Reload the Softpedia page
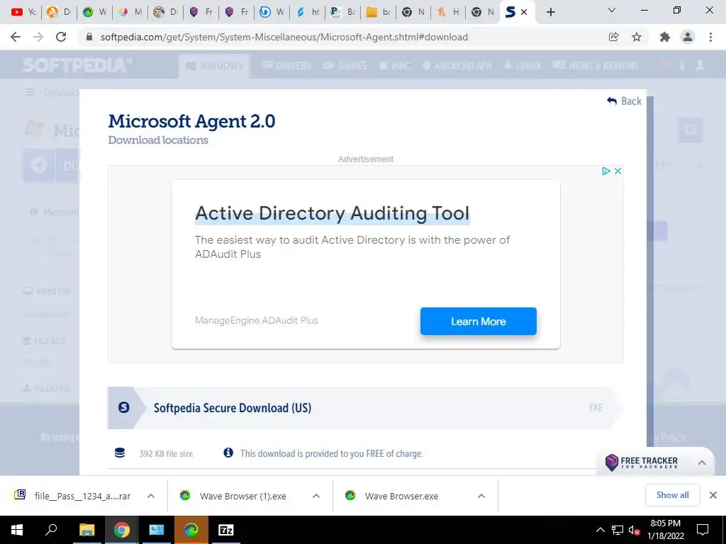Viewport: 726px width, 544px height. (61, 37)
